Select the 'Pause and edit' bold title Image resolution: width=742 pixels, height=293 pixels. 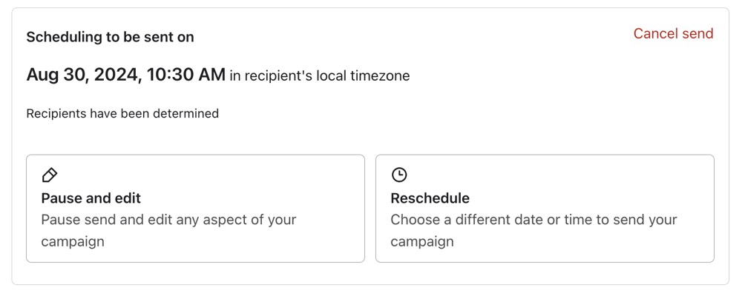91,198
